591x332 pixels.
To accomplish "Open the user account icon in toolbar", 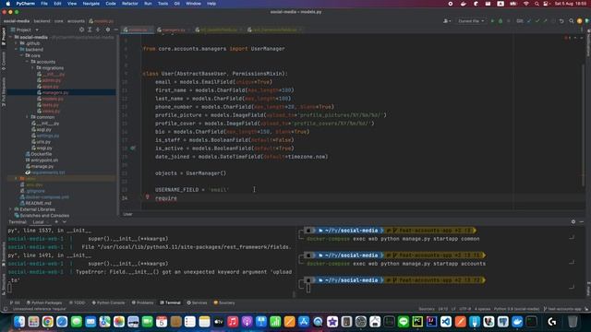I will tap(447, 21).
